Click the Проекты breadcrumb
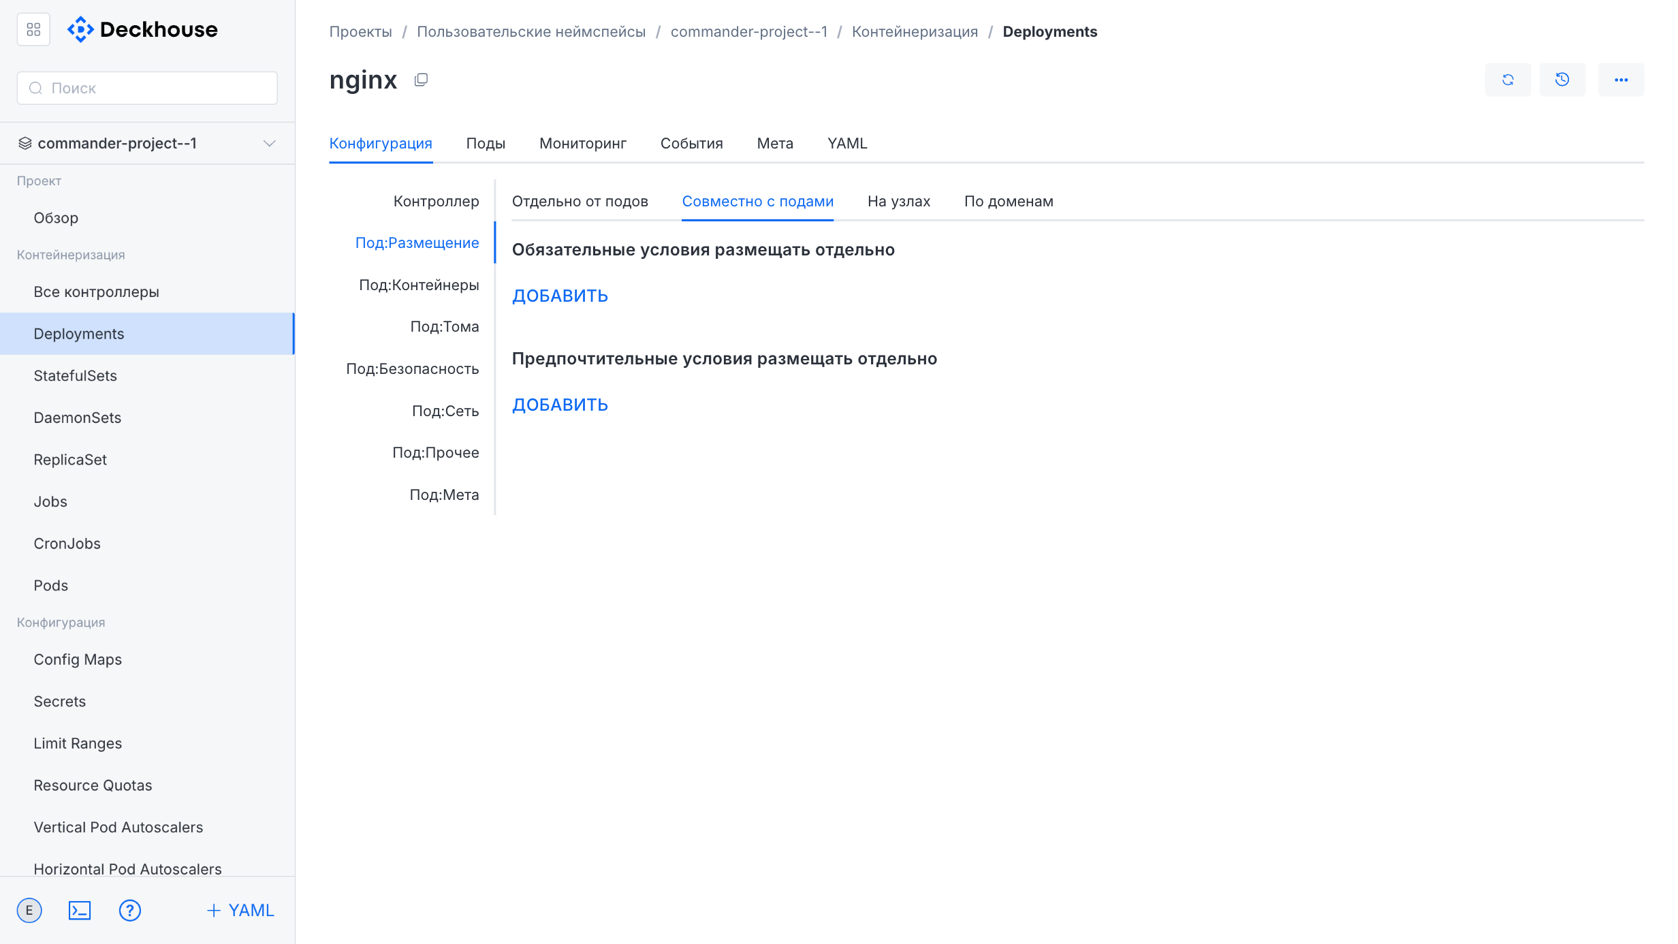The height and width of the screenshot is (944, 1678). tap(360, 31)
